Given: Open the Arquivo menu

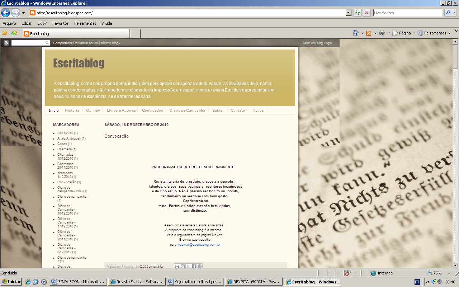Looking at the screenshot, I should click(9, 23).
